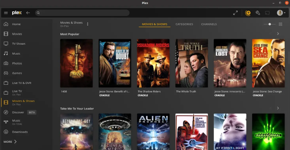Click the BETA badge next to Discover

coord(32,113)
